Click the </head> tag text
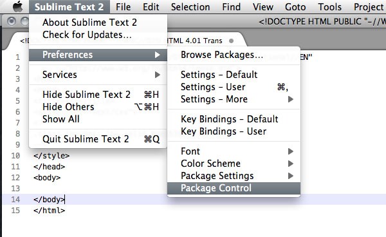This screenshot has height=237, width=386. point(50,167)
